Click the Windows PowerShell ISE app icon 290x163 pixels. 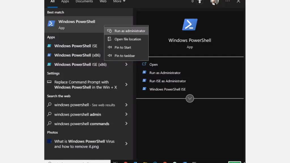(49, 46)
